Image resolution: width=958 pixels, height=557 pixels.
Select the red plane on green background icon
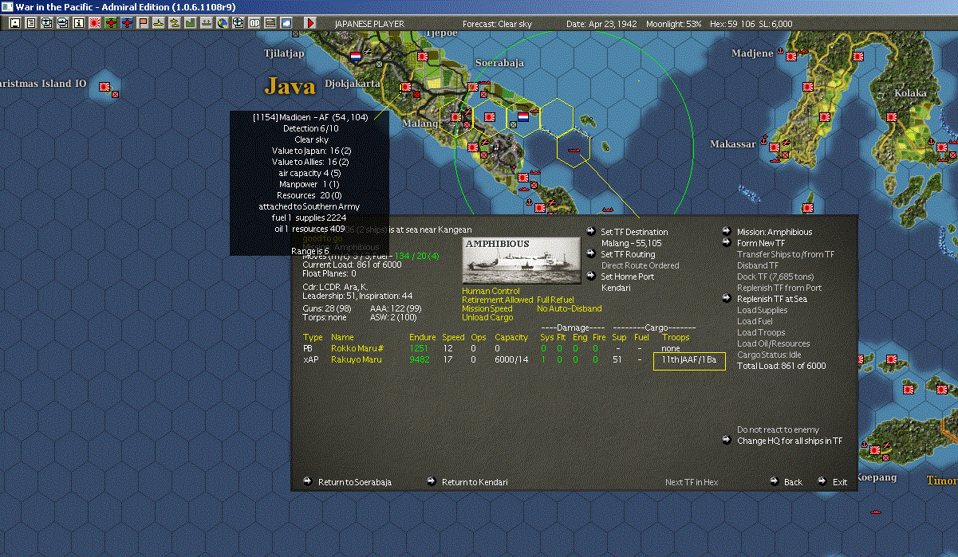(x=111, y=23)
